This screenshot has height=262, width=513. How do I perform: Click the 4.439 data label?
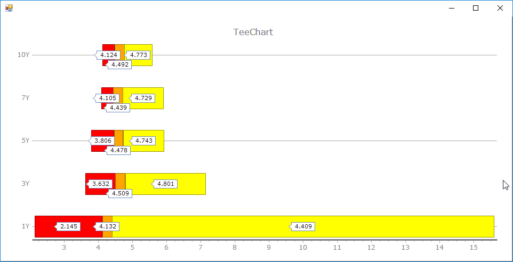click(x=118, y=108)
